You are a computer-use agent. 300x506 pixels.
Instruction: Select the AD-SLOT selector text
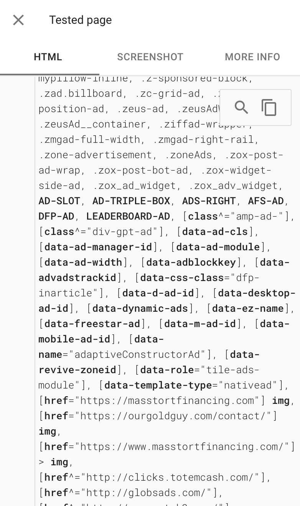click(56, 201)
